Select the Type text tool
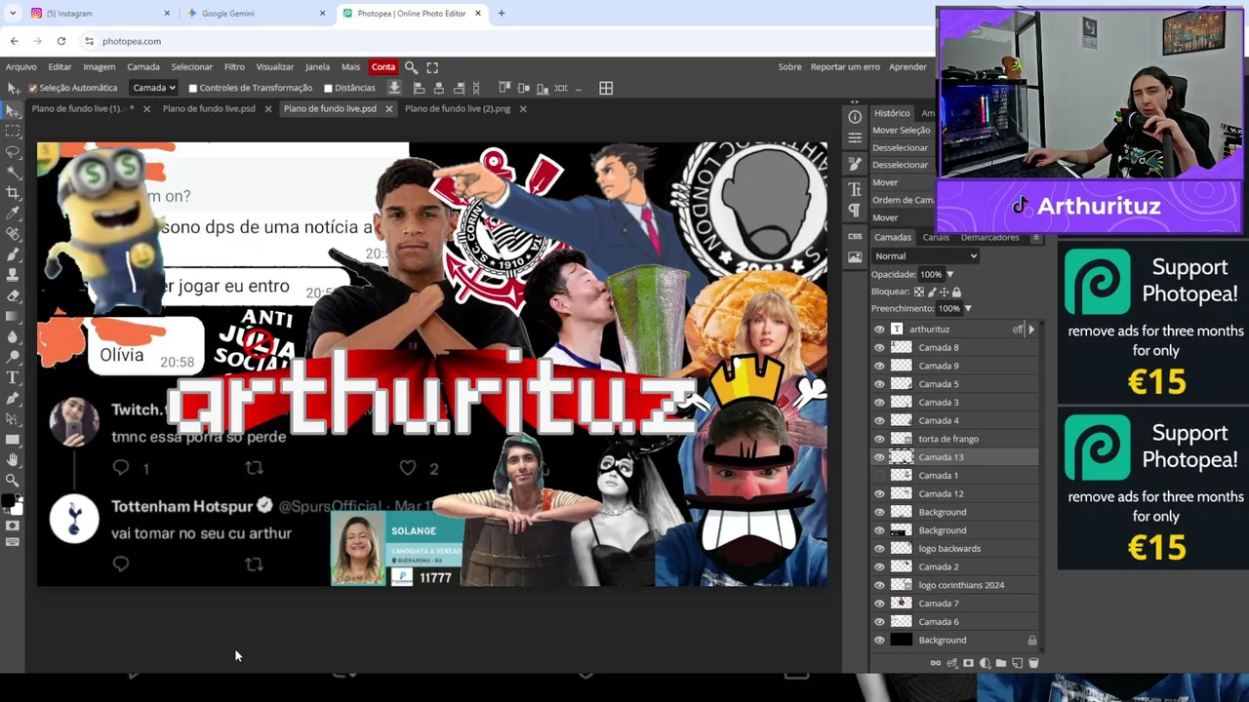 pos(13,377)
